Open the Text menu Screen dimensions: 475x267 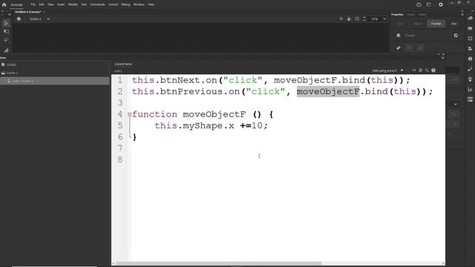pos(84,4)
